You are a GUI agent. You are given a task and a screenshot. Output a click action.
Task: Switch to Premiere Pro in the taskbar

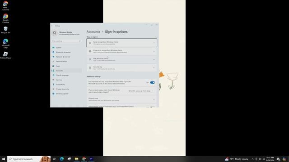coord(91,159)
